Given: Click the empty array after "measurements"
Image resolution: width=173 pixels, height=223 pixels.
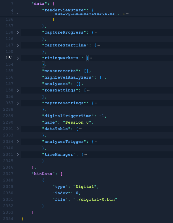Looking at the screenshot, I should point(86,71).
